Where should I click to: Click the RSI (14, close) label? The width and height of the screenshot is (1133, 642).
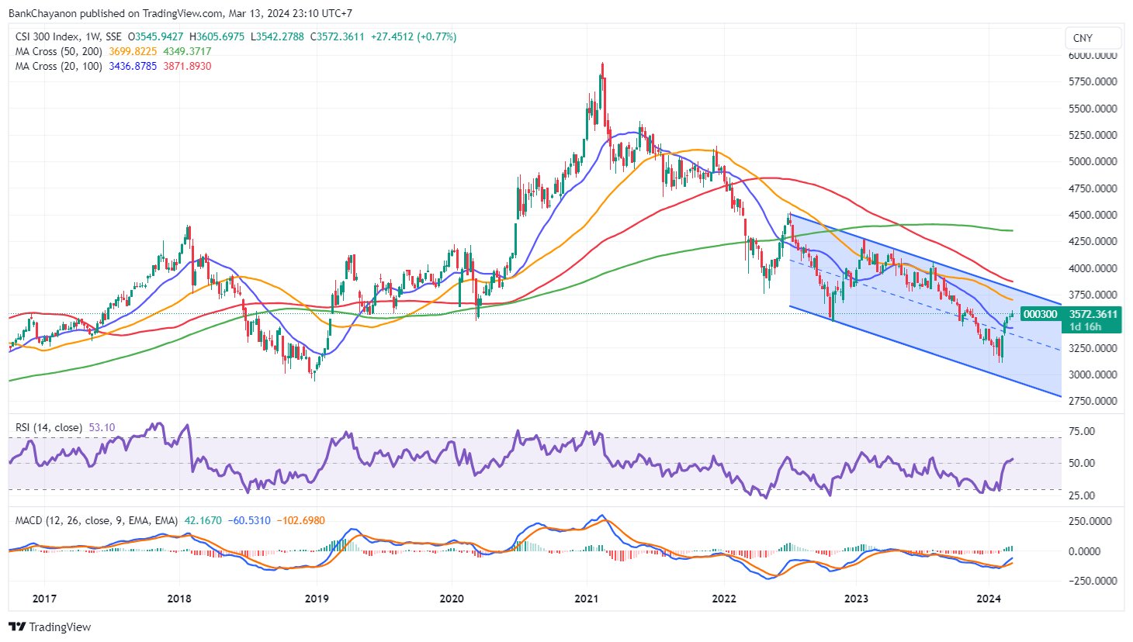tap(49, 427)
